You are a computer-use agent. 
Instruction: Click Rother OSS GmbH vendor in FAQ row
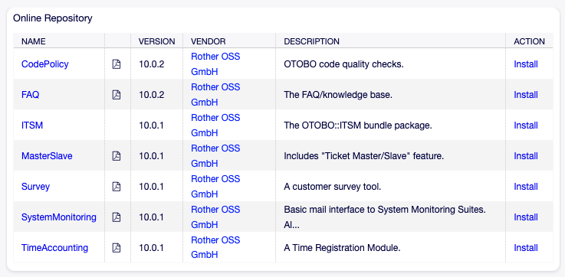coord(215,95)
